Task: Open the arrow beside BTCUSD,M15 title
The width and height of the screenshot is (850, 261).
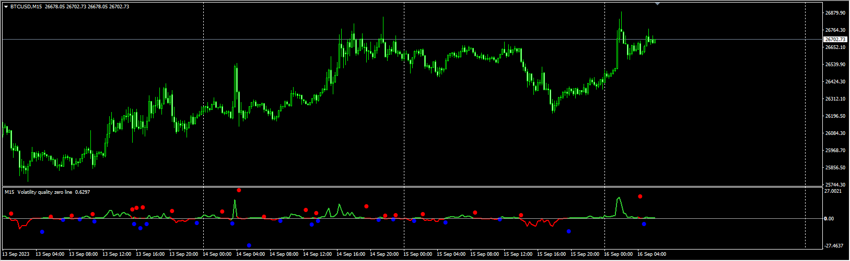Action: click(x=6, y=6)
